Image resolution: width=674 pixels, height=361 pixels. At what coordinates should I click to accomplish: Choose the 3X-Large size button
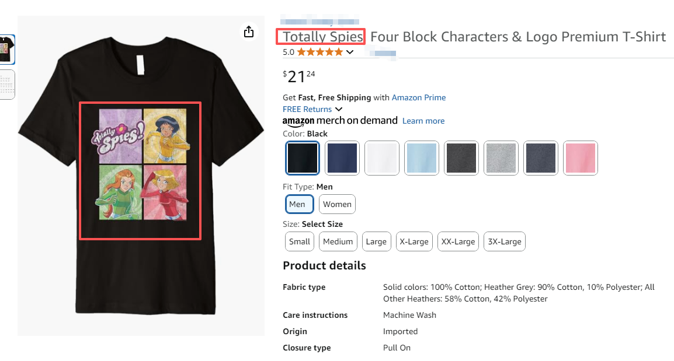(x=505, y=241)
